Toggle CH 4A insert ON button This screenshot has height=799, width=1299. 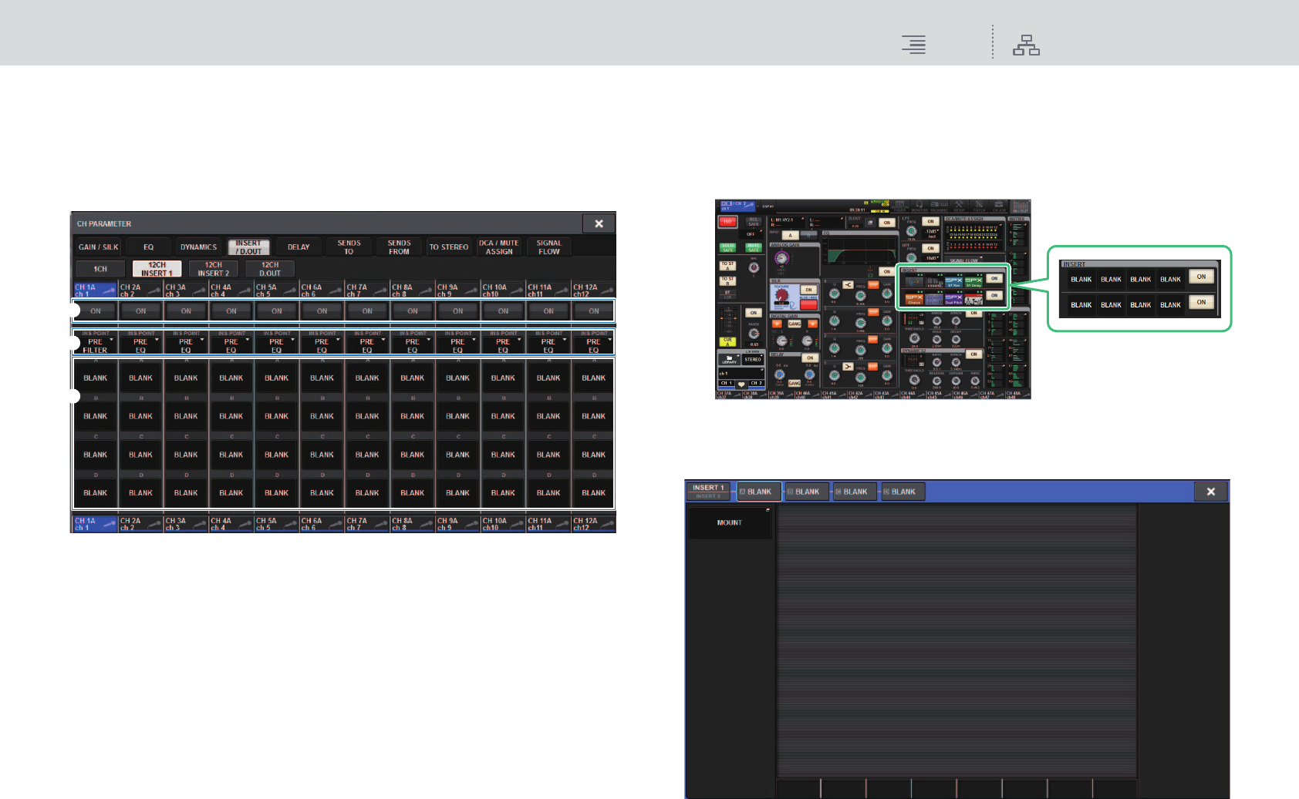pyautogui.click(x=231, y=311)
